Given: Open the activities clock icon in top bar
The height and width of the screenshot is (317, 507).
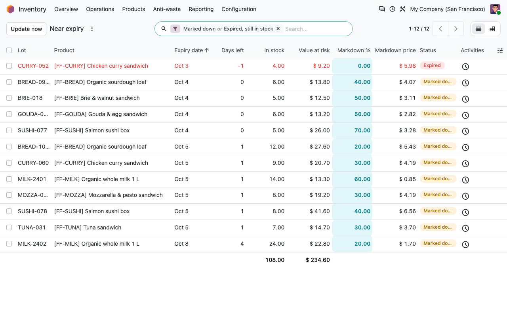Looking at the screenshot, I should coord(392,9).
